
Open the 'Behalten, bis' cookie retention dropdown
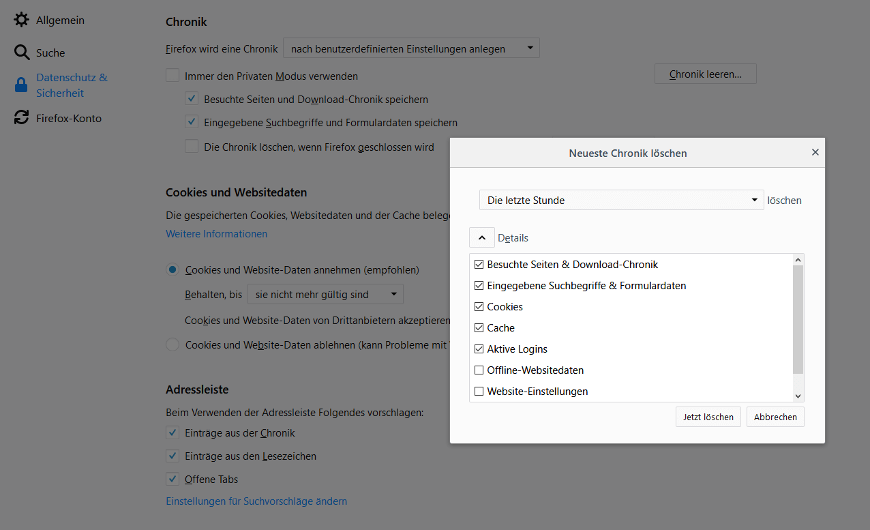tap(325, 295)
